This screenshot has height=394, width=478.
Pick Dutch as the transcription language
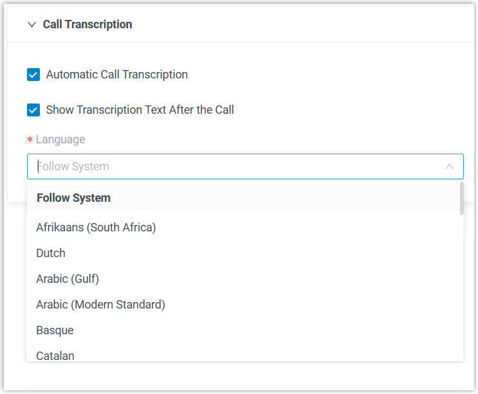tap(51, 253)
